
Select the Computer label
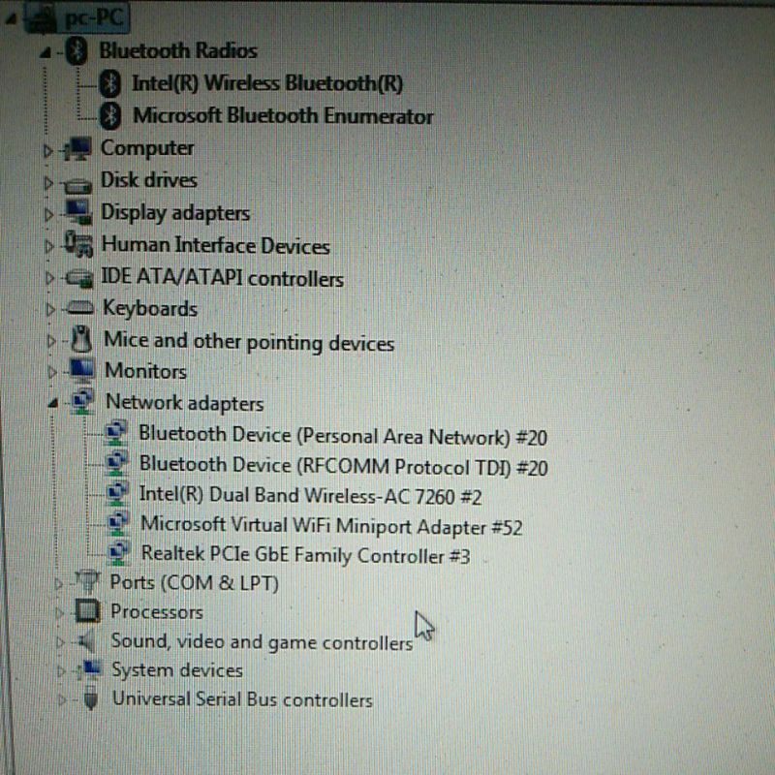(x=147, y=148)
